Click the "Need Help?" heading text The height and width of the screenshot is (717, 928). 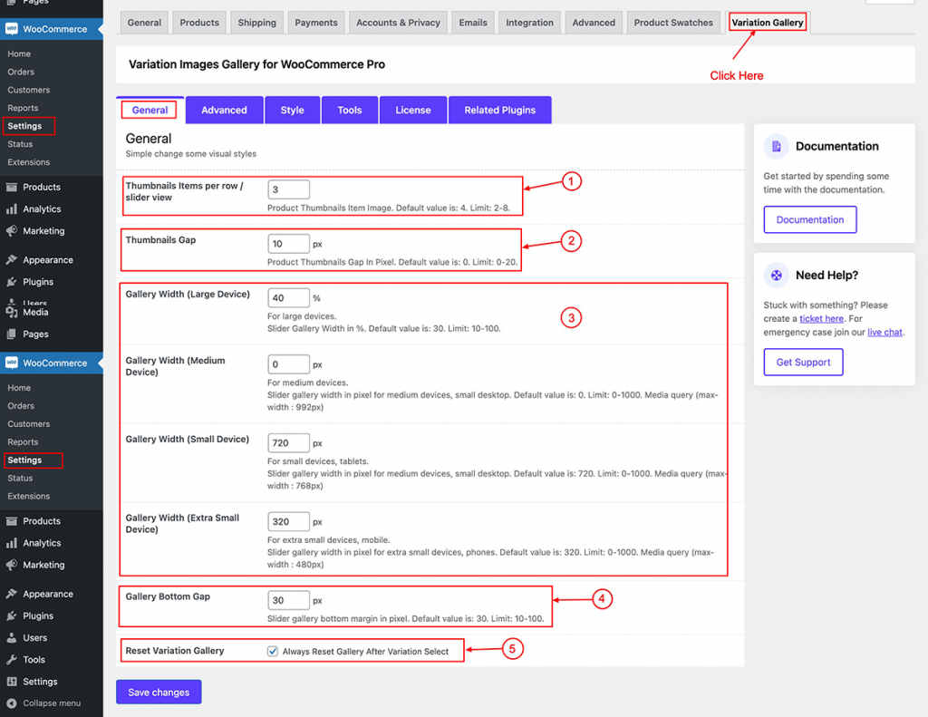826,276
